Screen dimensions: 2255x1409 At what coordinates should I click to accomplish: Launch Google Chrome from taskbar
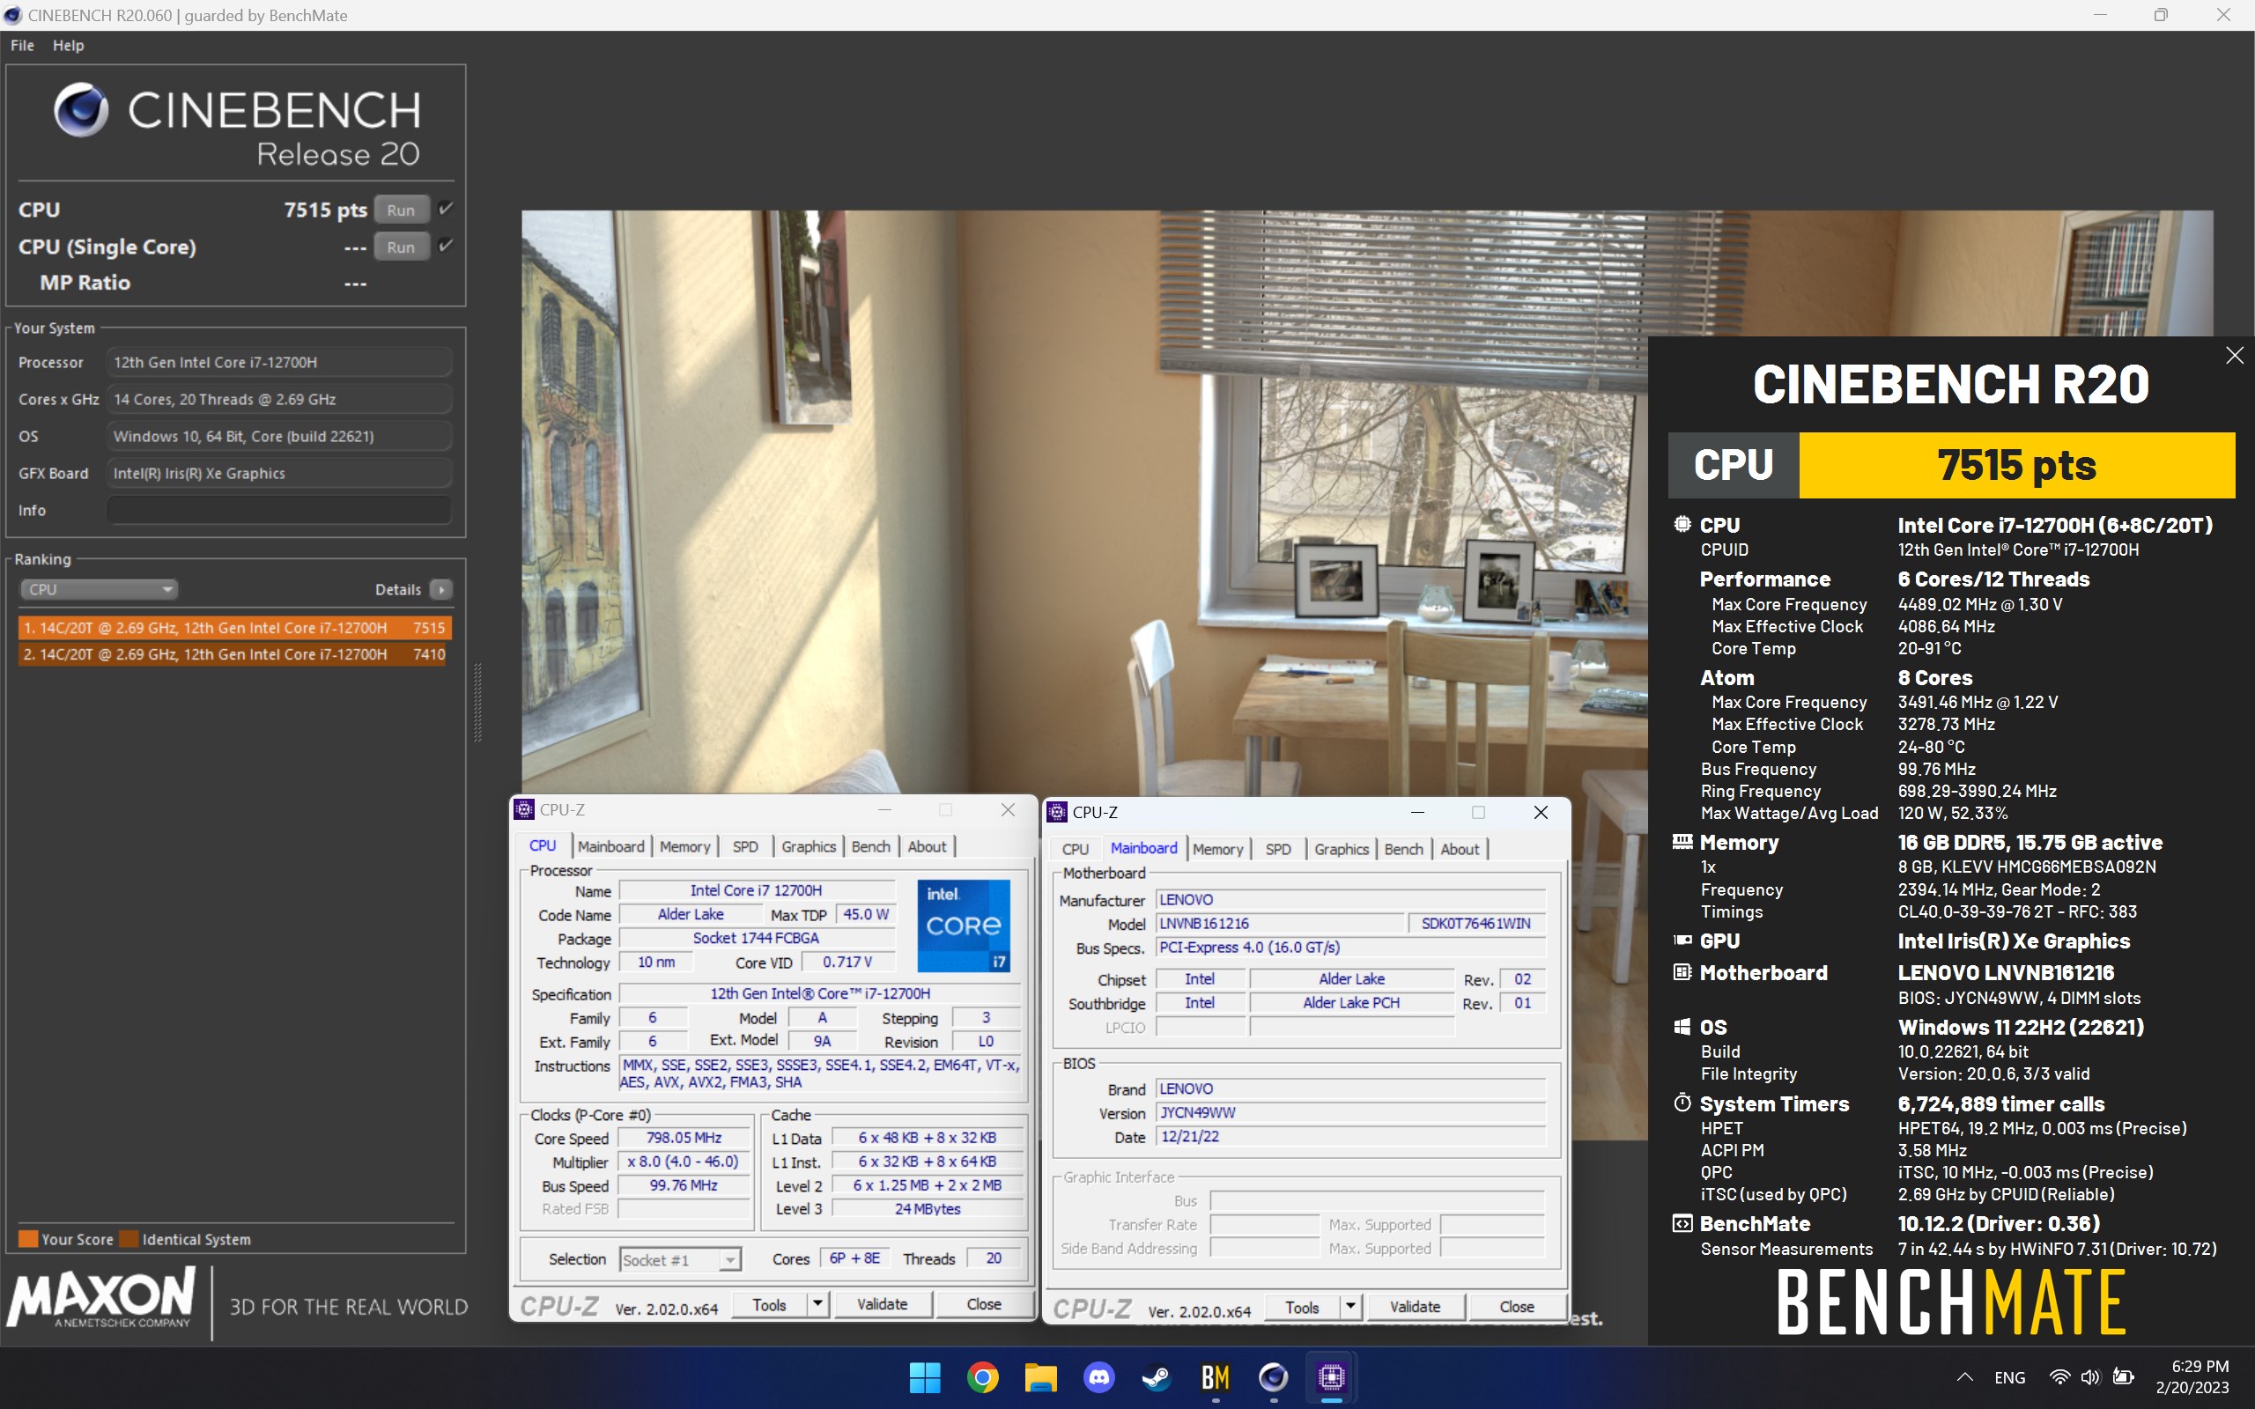tap(982, 1376)
